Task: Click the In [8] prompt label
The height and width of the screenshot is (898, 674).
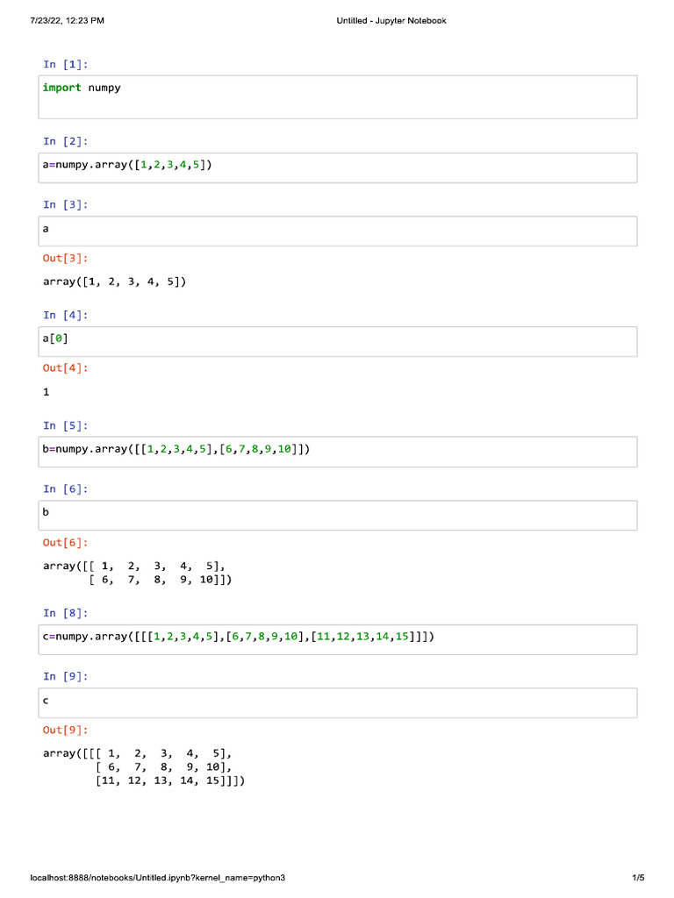Action: pos(66,613)
